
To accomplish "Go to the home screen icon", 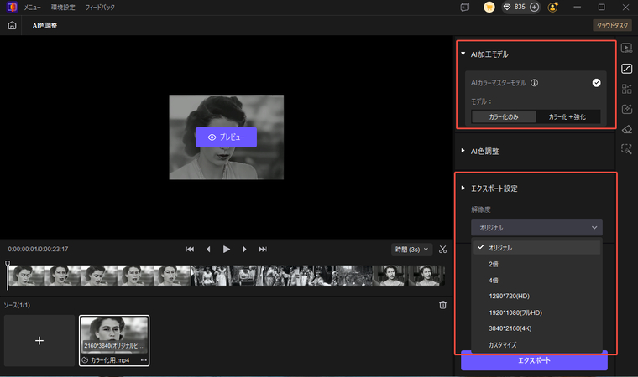I will coord(13,26).
